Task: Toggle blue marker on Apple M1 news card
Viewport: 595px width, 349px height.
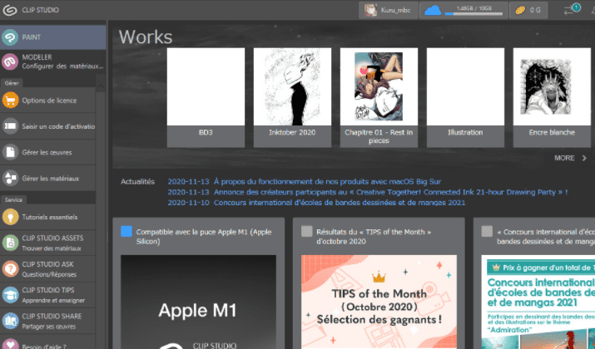Action: (126, 232)
